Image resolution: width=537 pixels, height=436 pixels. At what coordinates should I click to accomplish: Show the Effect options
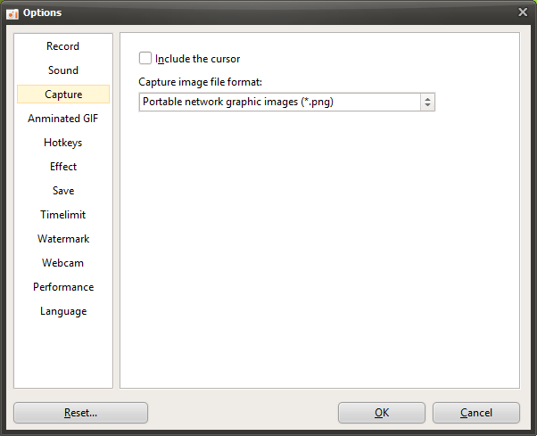point(63,167)
